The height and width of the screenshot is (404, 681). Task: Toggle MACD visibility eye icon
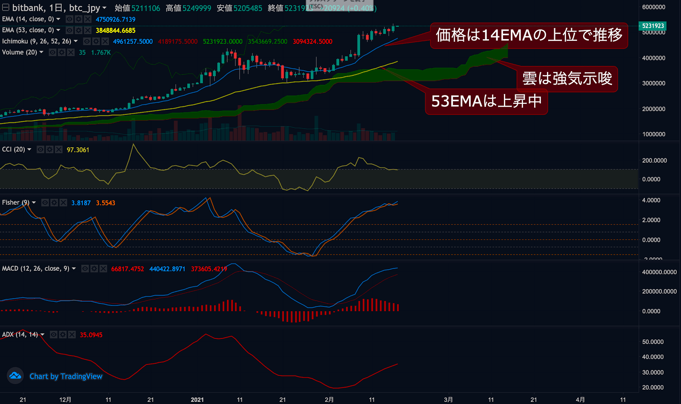click(x=85, y=269)
